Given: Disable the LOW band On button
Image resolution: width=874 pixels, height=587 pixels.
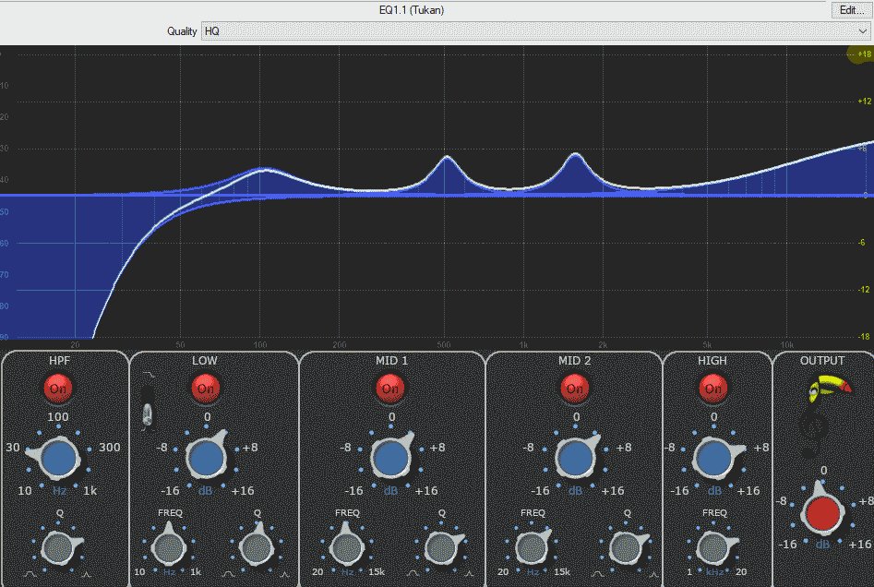Looking at the screenshot, I should click(x=205, y=389).
